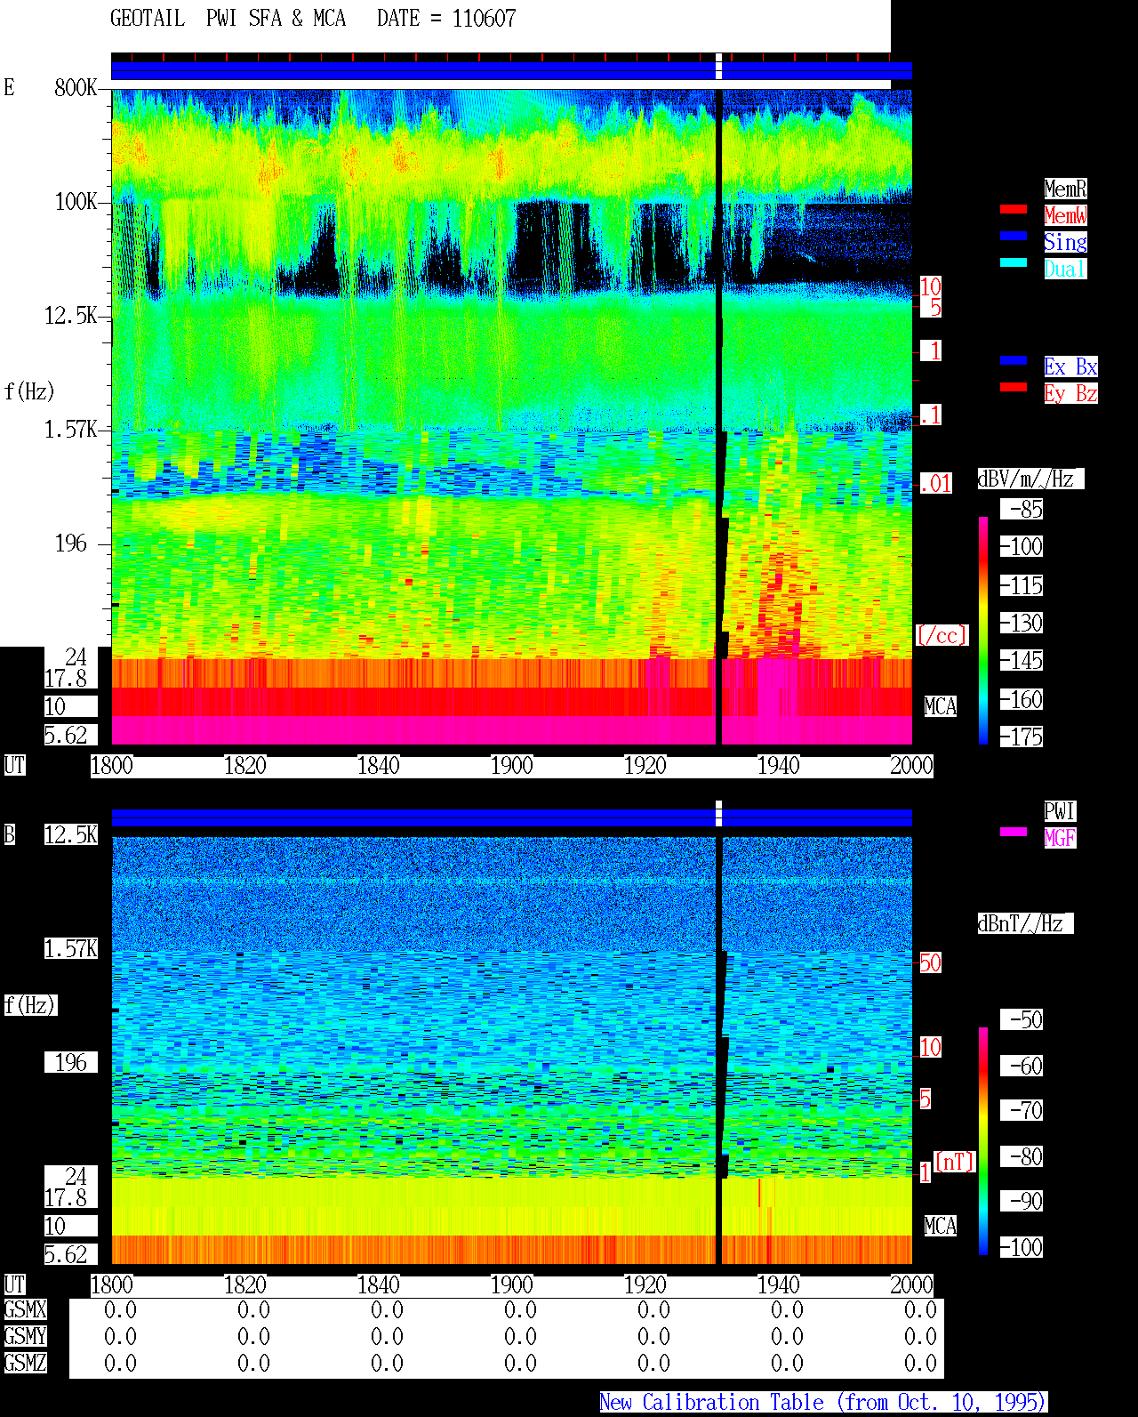
Task: Click the red MemW legend swatch
Action: tap(1014, 209)
